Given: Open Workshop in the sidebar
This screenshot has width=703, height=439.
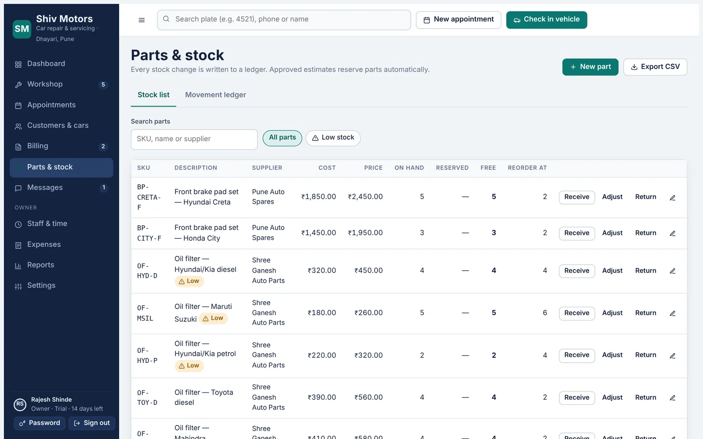Looking at the screenshot, I should click(62, 84).
